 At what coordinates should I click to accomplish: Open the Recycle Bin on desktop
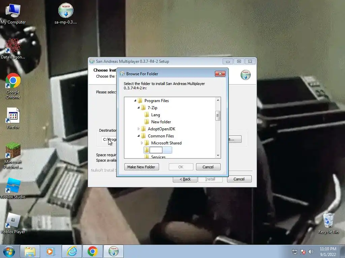(328, 223)
